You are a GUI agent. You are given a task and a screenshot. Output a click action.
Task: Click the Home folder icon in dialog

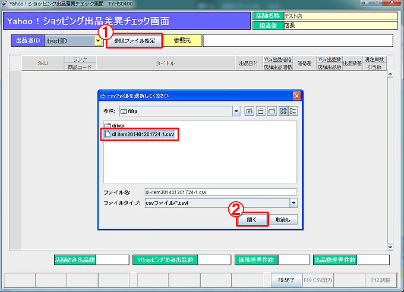pos(260,111)
